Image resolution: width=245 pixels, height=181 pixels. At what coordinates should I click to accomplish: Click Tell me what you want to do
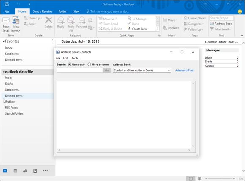click(108, 11)
